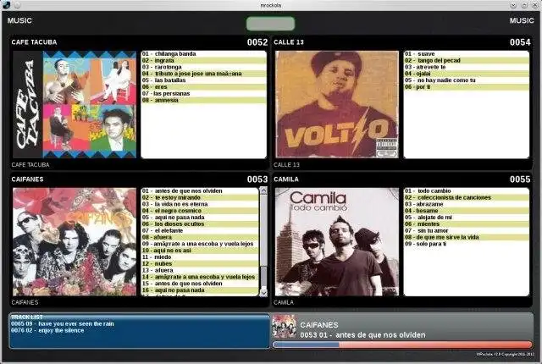Click the playback progress bar

click(x=402, y=345)
